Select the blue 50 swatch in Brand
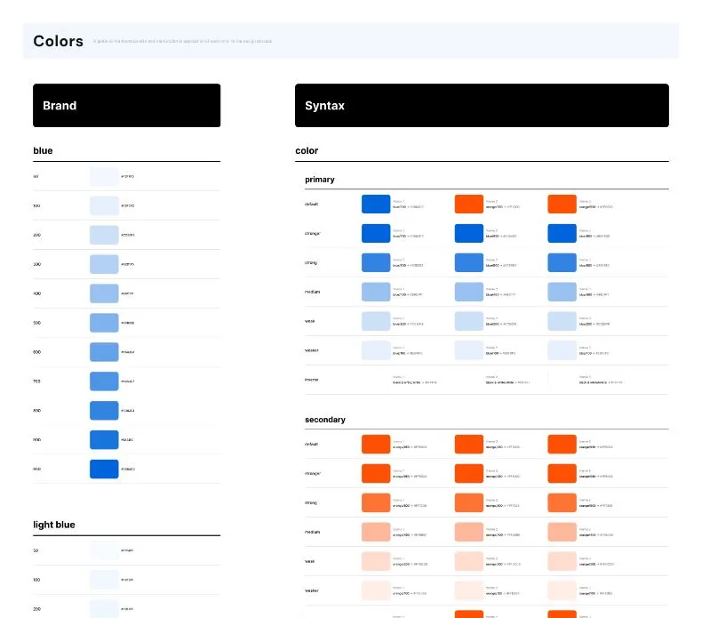Screen dimensions: 702x618 click(x=104, y=177)
